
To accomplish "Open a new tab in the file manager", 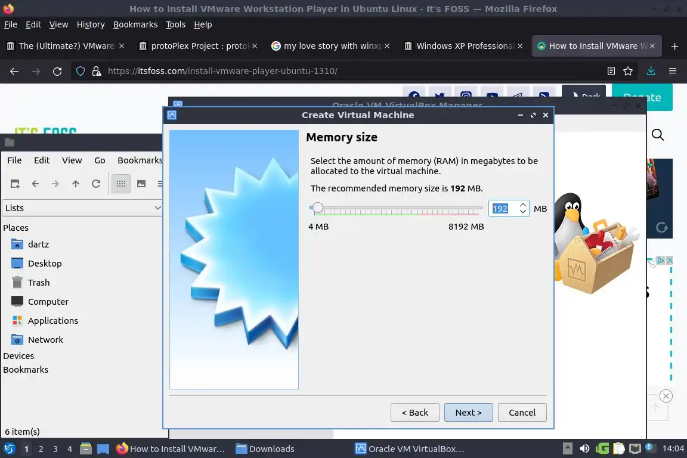I will click(15, 184).
